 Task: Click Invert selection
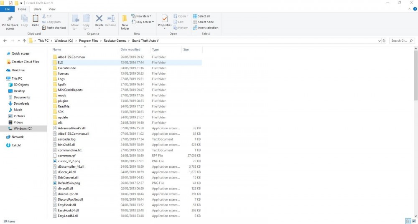(x=206, y=28)
